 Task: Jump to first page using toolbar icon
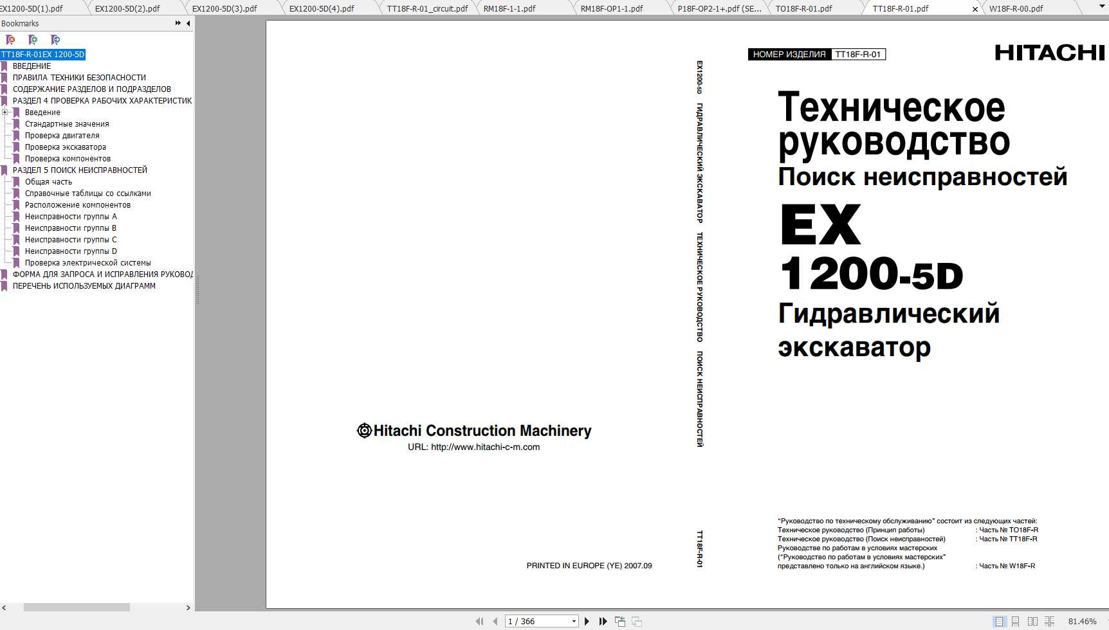point(479,621)
